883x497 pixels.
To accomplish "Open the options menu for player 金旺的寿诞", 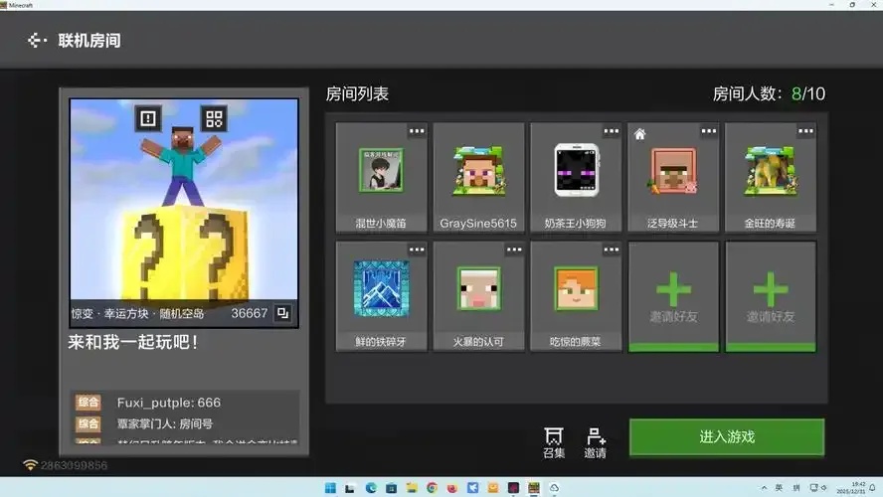I will [x=805, y=132].
